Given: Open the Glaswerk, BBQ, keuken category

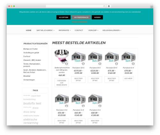Looking at the screenshot, I should [32, 60].
